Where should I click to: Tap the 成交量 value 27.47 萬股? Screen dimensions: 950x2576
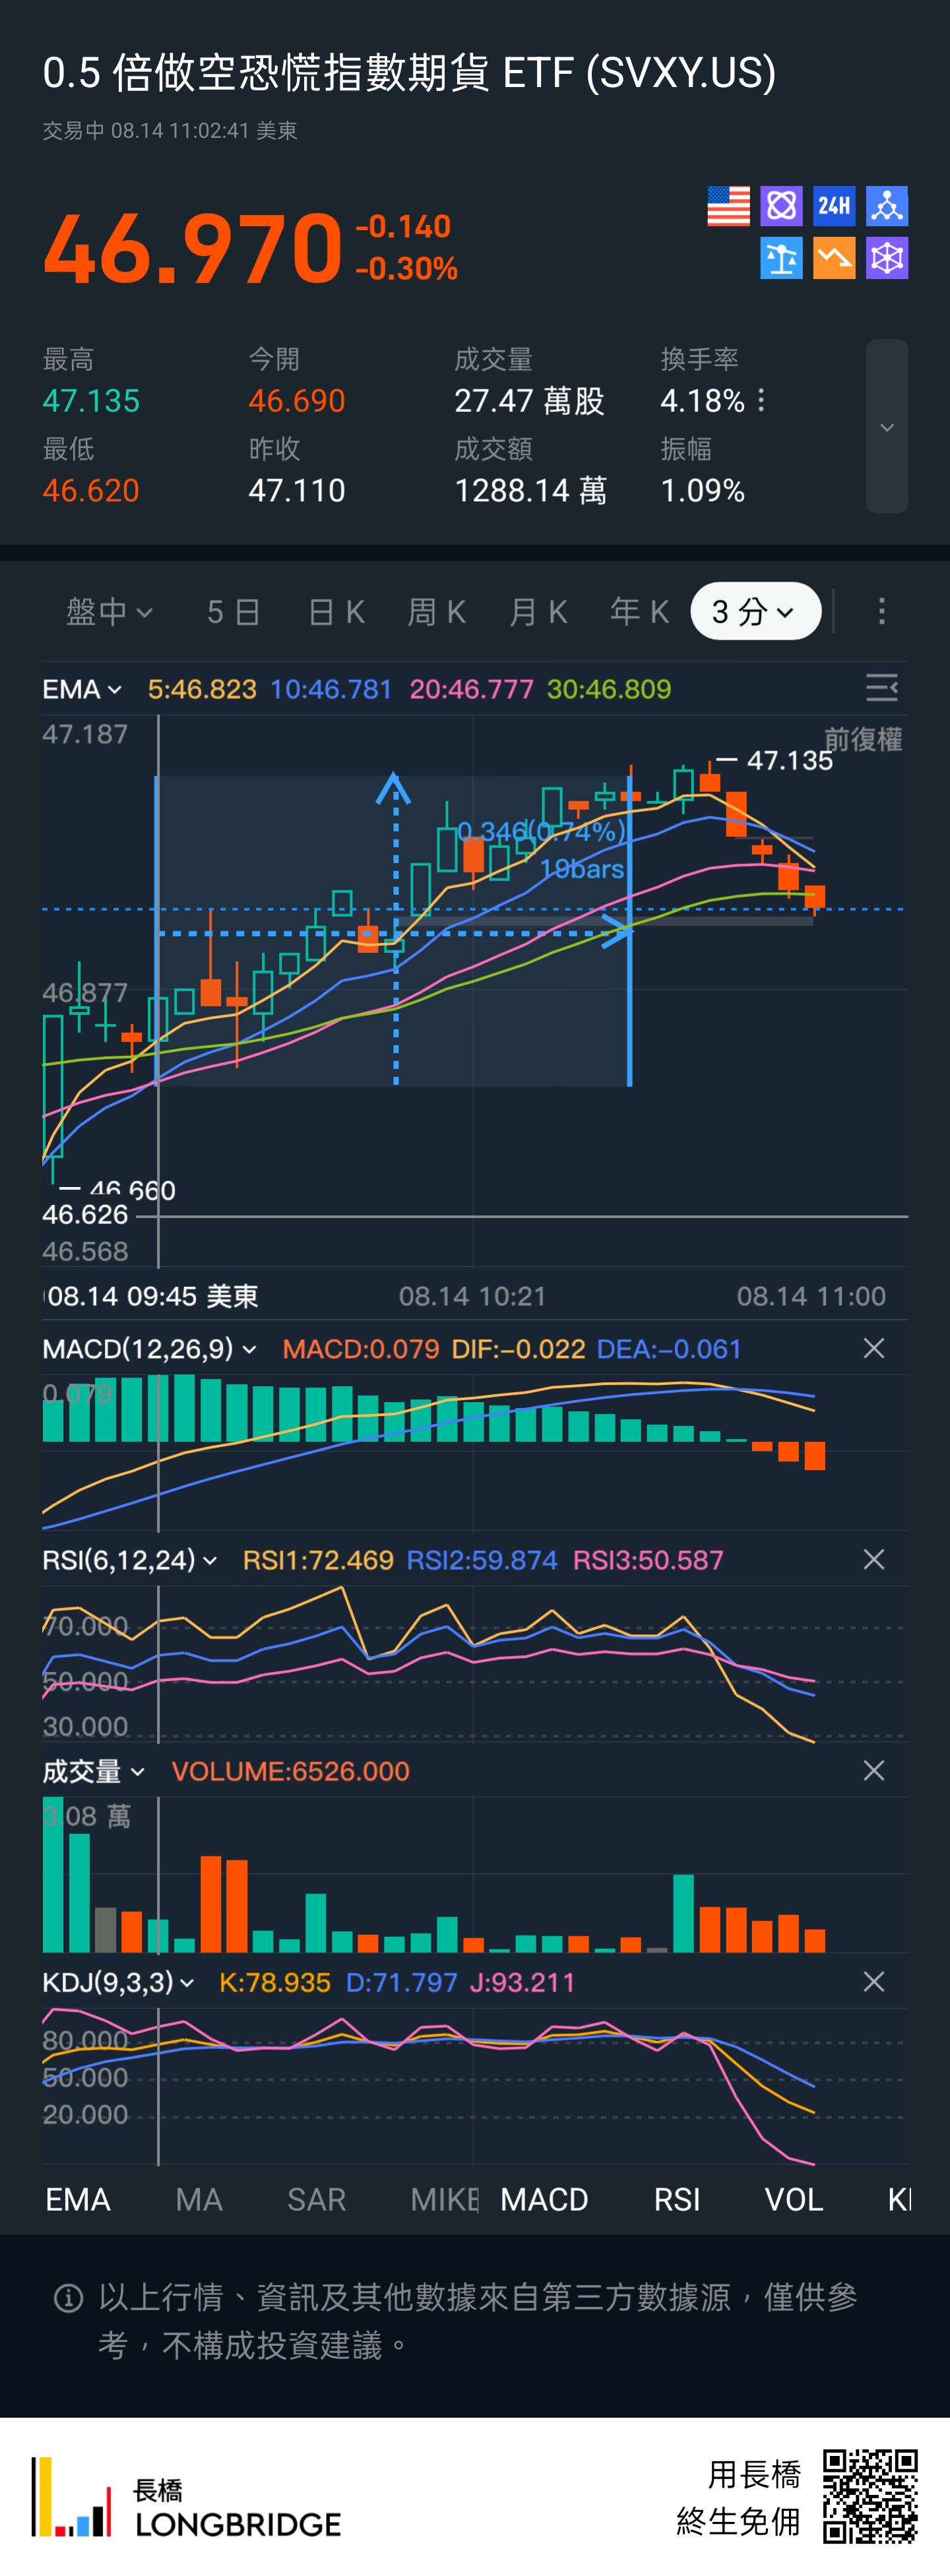530,401
